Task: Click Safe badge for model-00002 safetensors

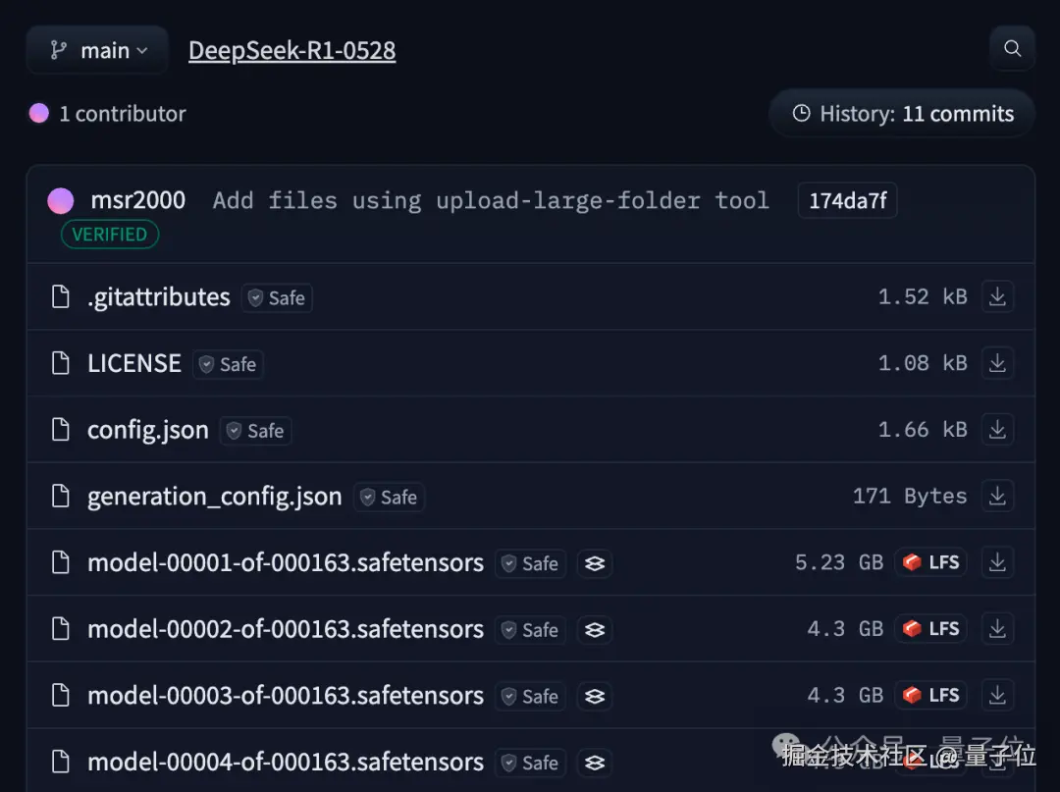Action: pyautogui.click(x=531, y=630)
